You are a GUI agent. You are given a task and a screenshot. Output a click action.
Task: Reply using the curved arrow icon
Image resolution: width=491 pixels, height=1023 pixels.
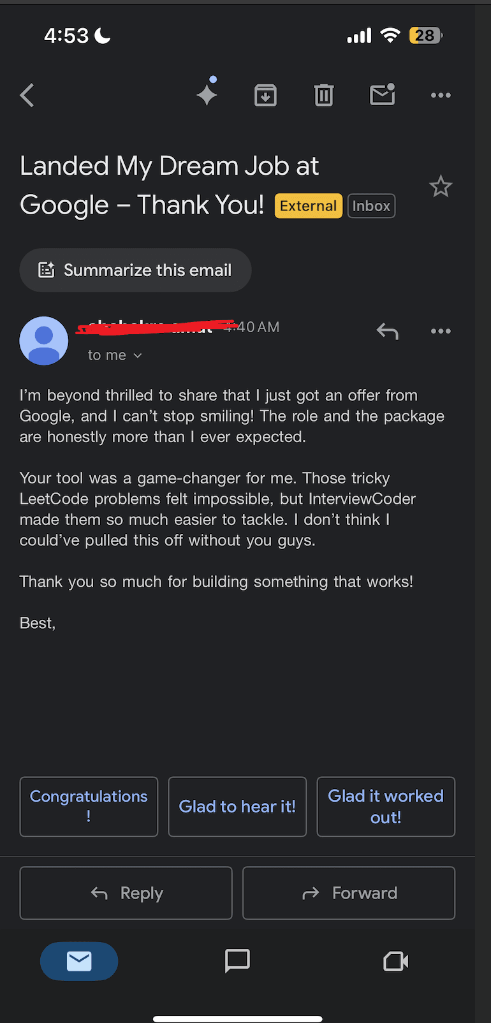pos(387,331)
